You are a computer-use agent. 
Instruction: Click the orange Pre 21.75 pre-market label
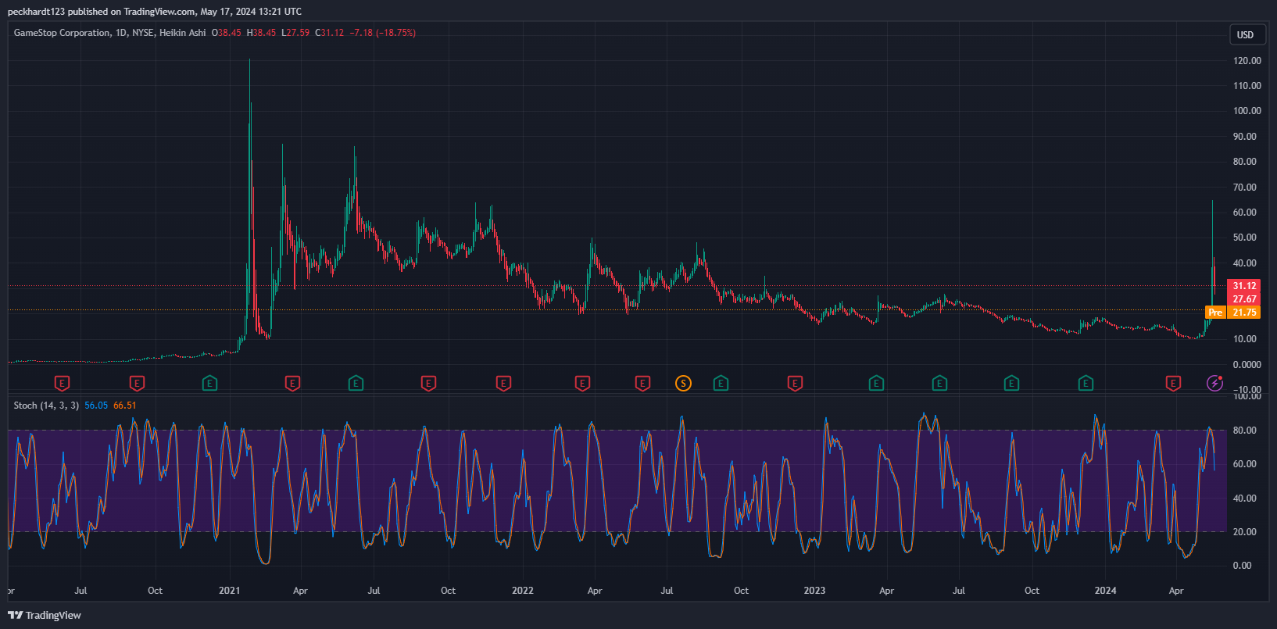pyautogui.click(x=1232, y=313)
